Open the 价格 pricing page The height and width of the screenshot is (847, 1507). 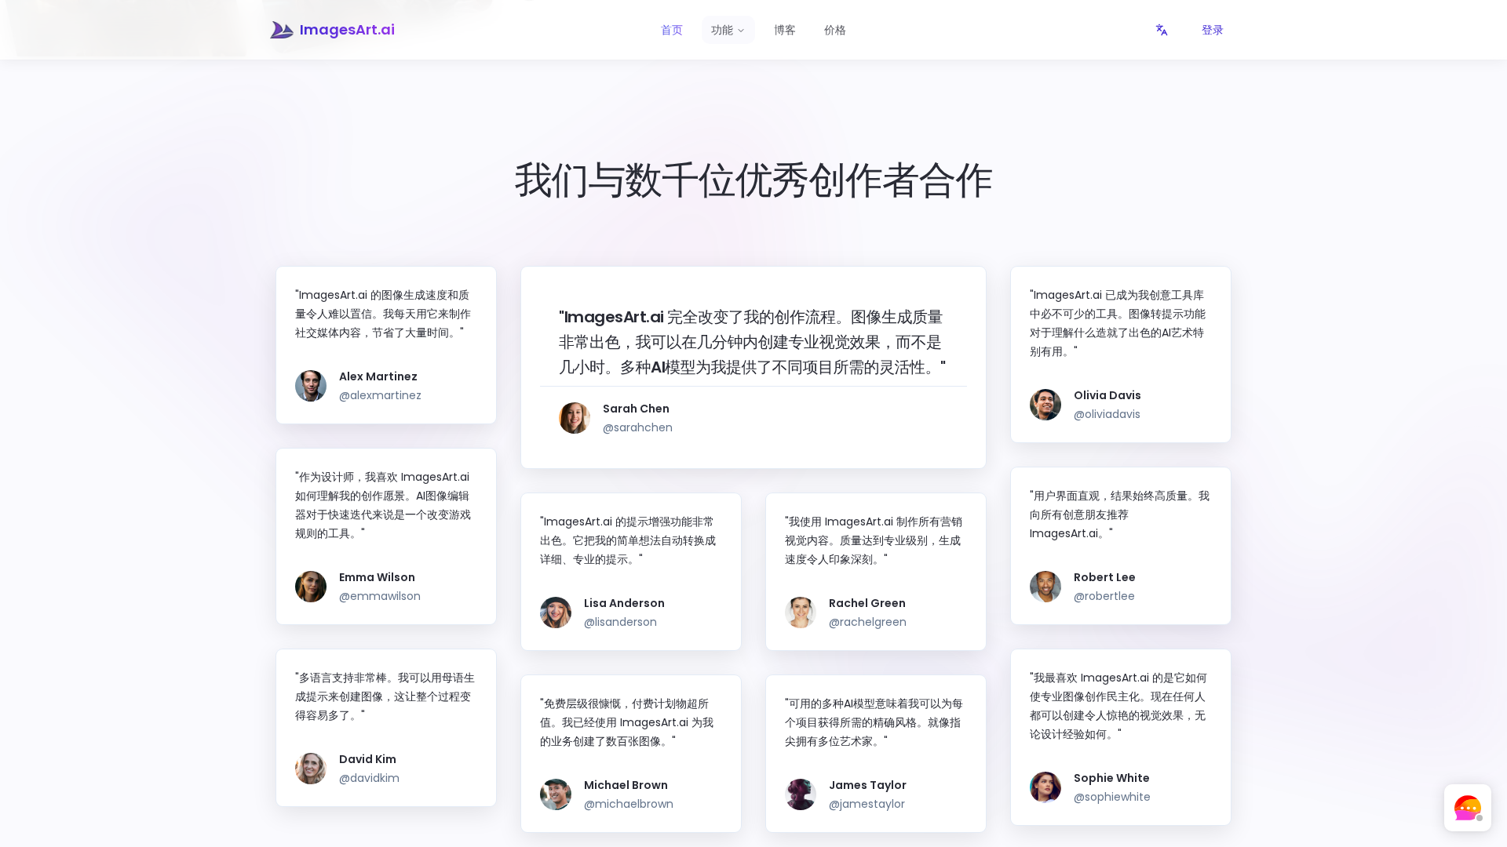pos(834,30)
